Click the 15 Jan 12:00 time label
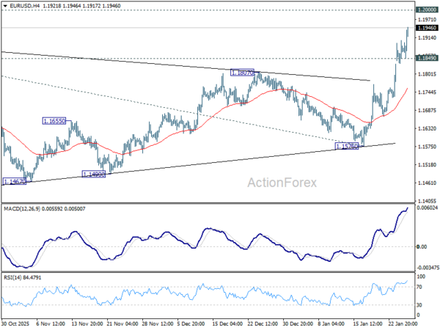The height and width of the screenshot is (330, 440). pos(368,323)
